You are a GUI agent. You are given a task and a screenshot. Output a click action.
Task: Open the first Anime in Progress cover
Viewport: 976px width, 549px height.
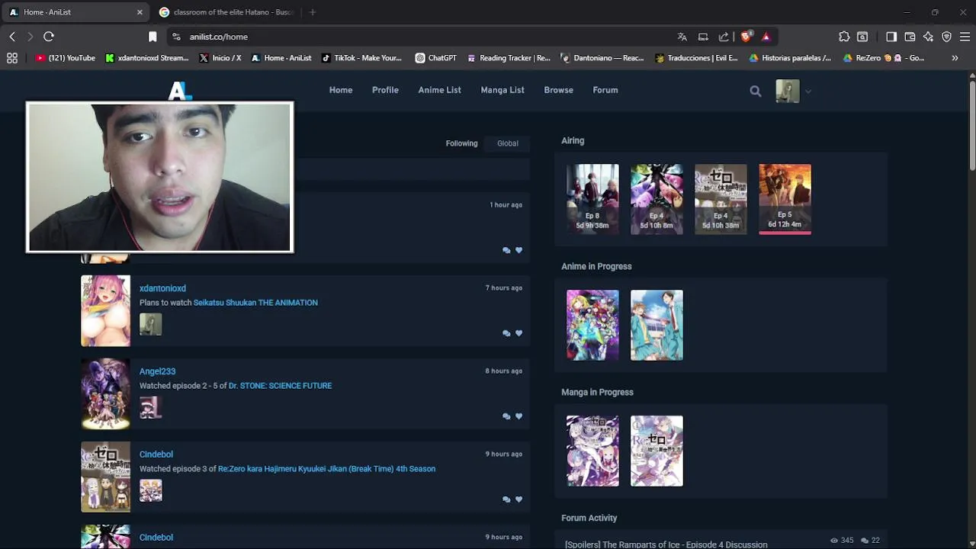[x=592, y=325]
